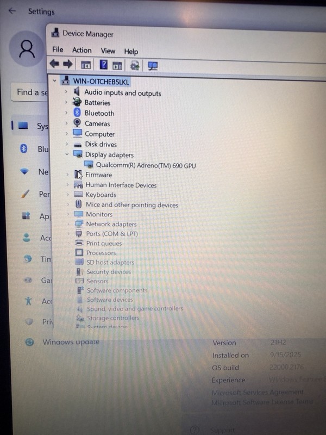Click the Cameras webcam icon
Screen dimensions: 326x435
coord(77,123)
